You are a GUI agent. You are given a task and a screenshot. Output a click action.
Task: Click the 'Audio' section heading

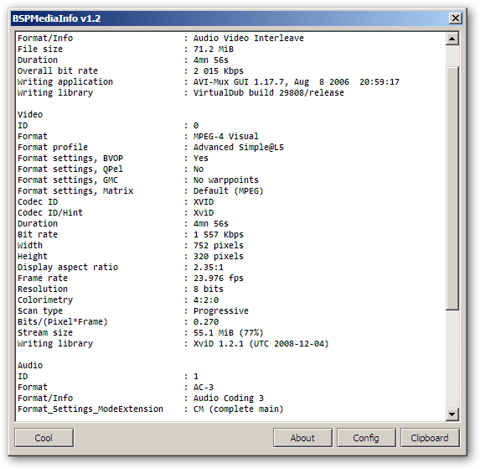coord(30,366)
